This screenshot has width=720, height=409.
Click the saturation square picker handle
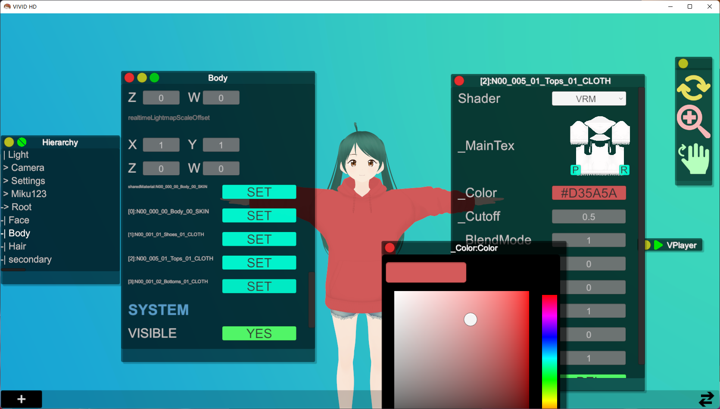pyautogui.click(x=471, y=319)
